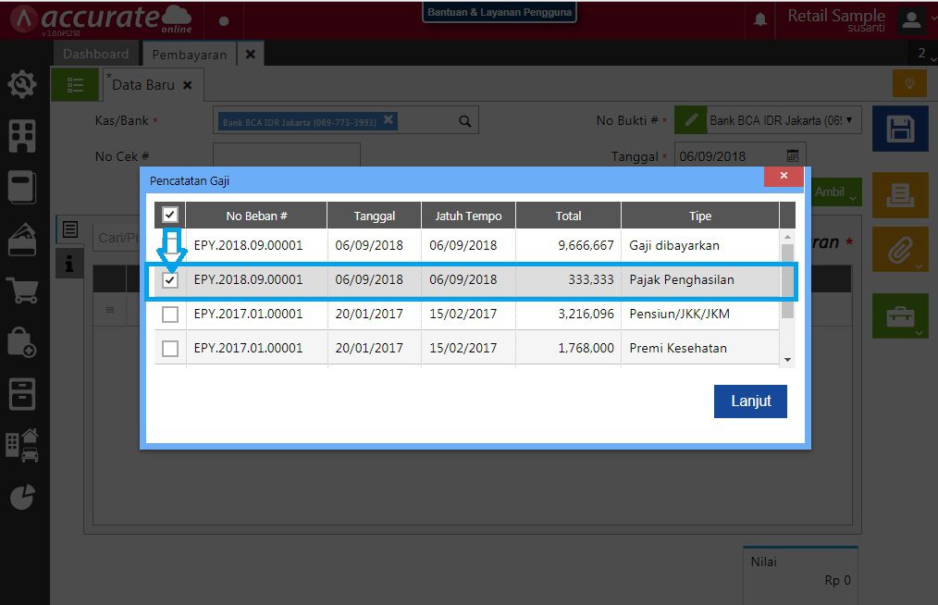938x605 pixels.
Task: Open the Kas/Bank account dropdown
Action: pyautogui.click(x=463, y=119)
